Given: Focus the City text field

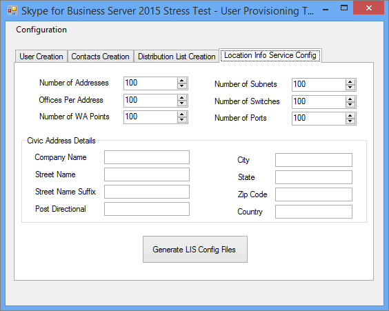Looking at the screenshot, I should point(314,160).
